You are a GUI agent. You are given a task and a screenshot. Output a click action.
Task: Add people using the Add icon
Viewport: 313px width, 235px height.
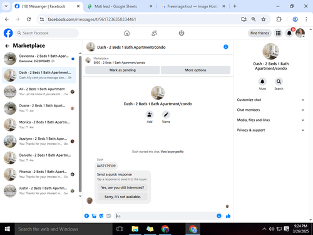(150, 115)
